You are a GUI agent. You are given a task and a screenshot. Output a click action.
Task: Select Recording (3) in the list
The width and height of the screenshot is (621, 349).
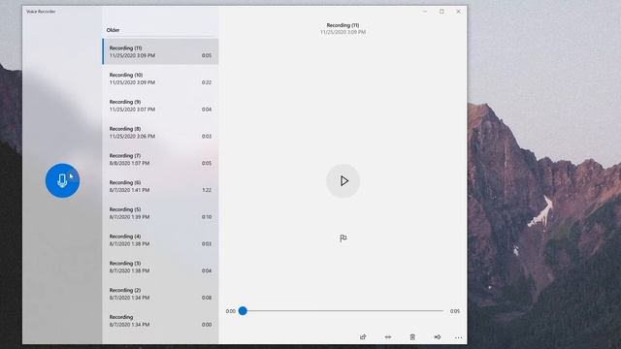coord(160,267)
